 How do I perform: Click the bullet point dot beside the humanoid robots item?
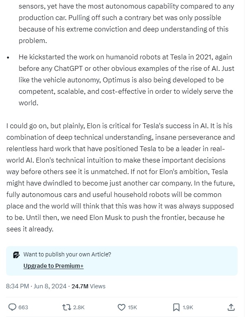click(8, 58)
